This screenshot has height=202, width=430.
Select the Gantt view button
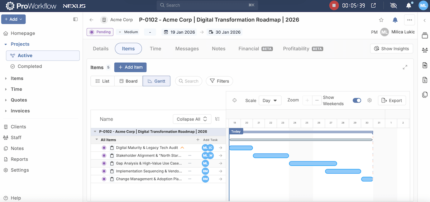[x=157, y=81]
